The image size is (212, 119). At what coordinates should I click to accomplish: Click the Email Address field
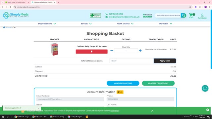coord(70,99)
